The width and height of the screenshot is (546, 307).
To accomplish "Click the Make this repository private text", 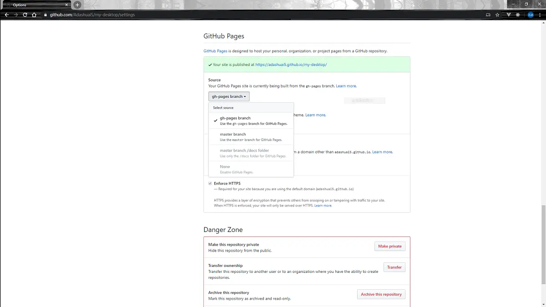I will point(233,245).
